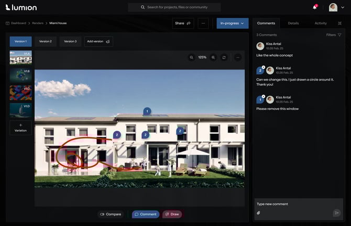Select the V1.B variation thumbnail
Screen dimensions: 351x226
tap(20, 75)
